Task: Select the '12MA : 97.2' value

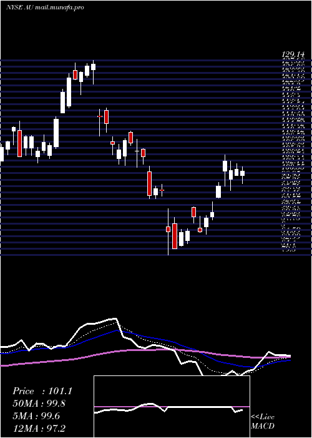Action: tap(39, 428)
